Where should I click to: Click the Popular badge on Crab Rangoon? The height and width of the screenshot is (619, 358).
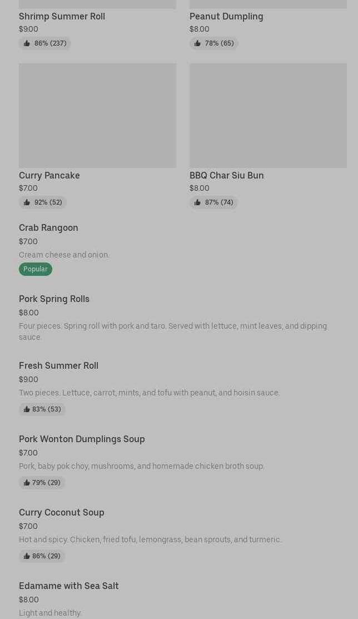click(36, 269)
